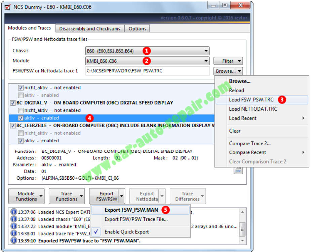Expand the Module Functions dropdown
Image resolution: width=312 pixels, height=252 pixels.
tap(27, 196)
